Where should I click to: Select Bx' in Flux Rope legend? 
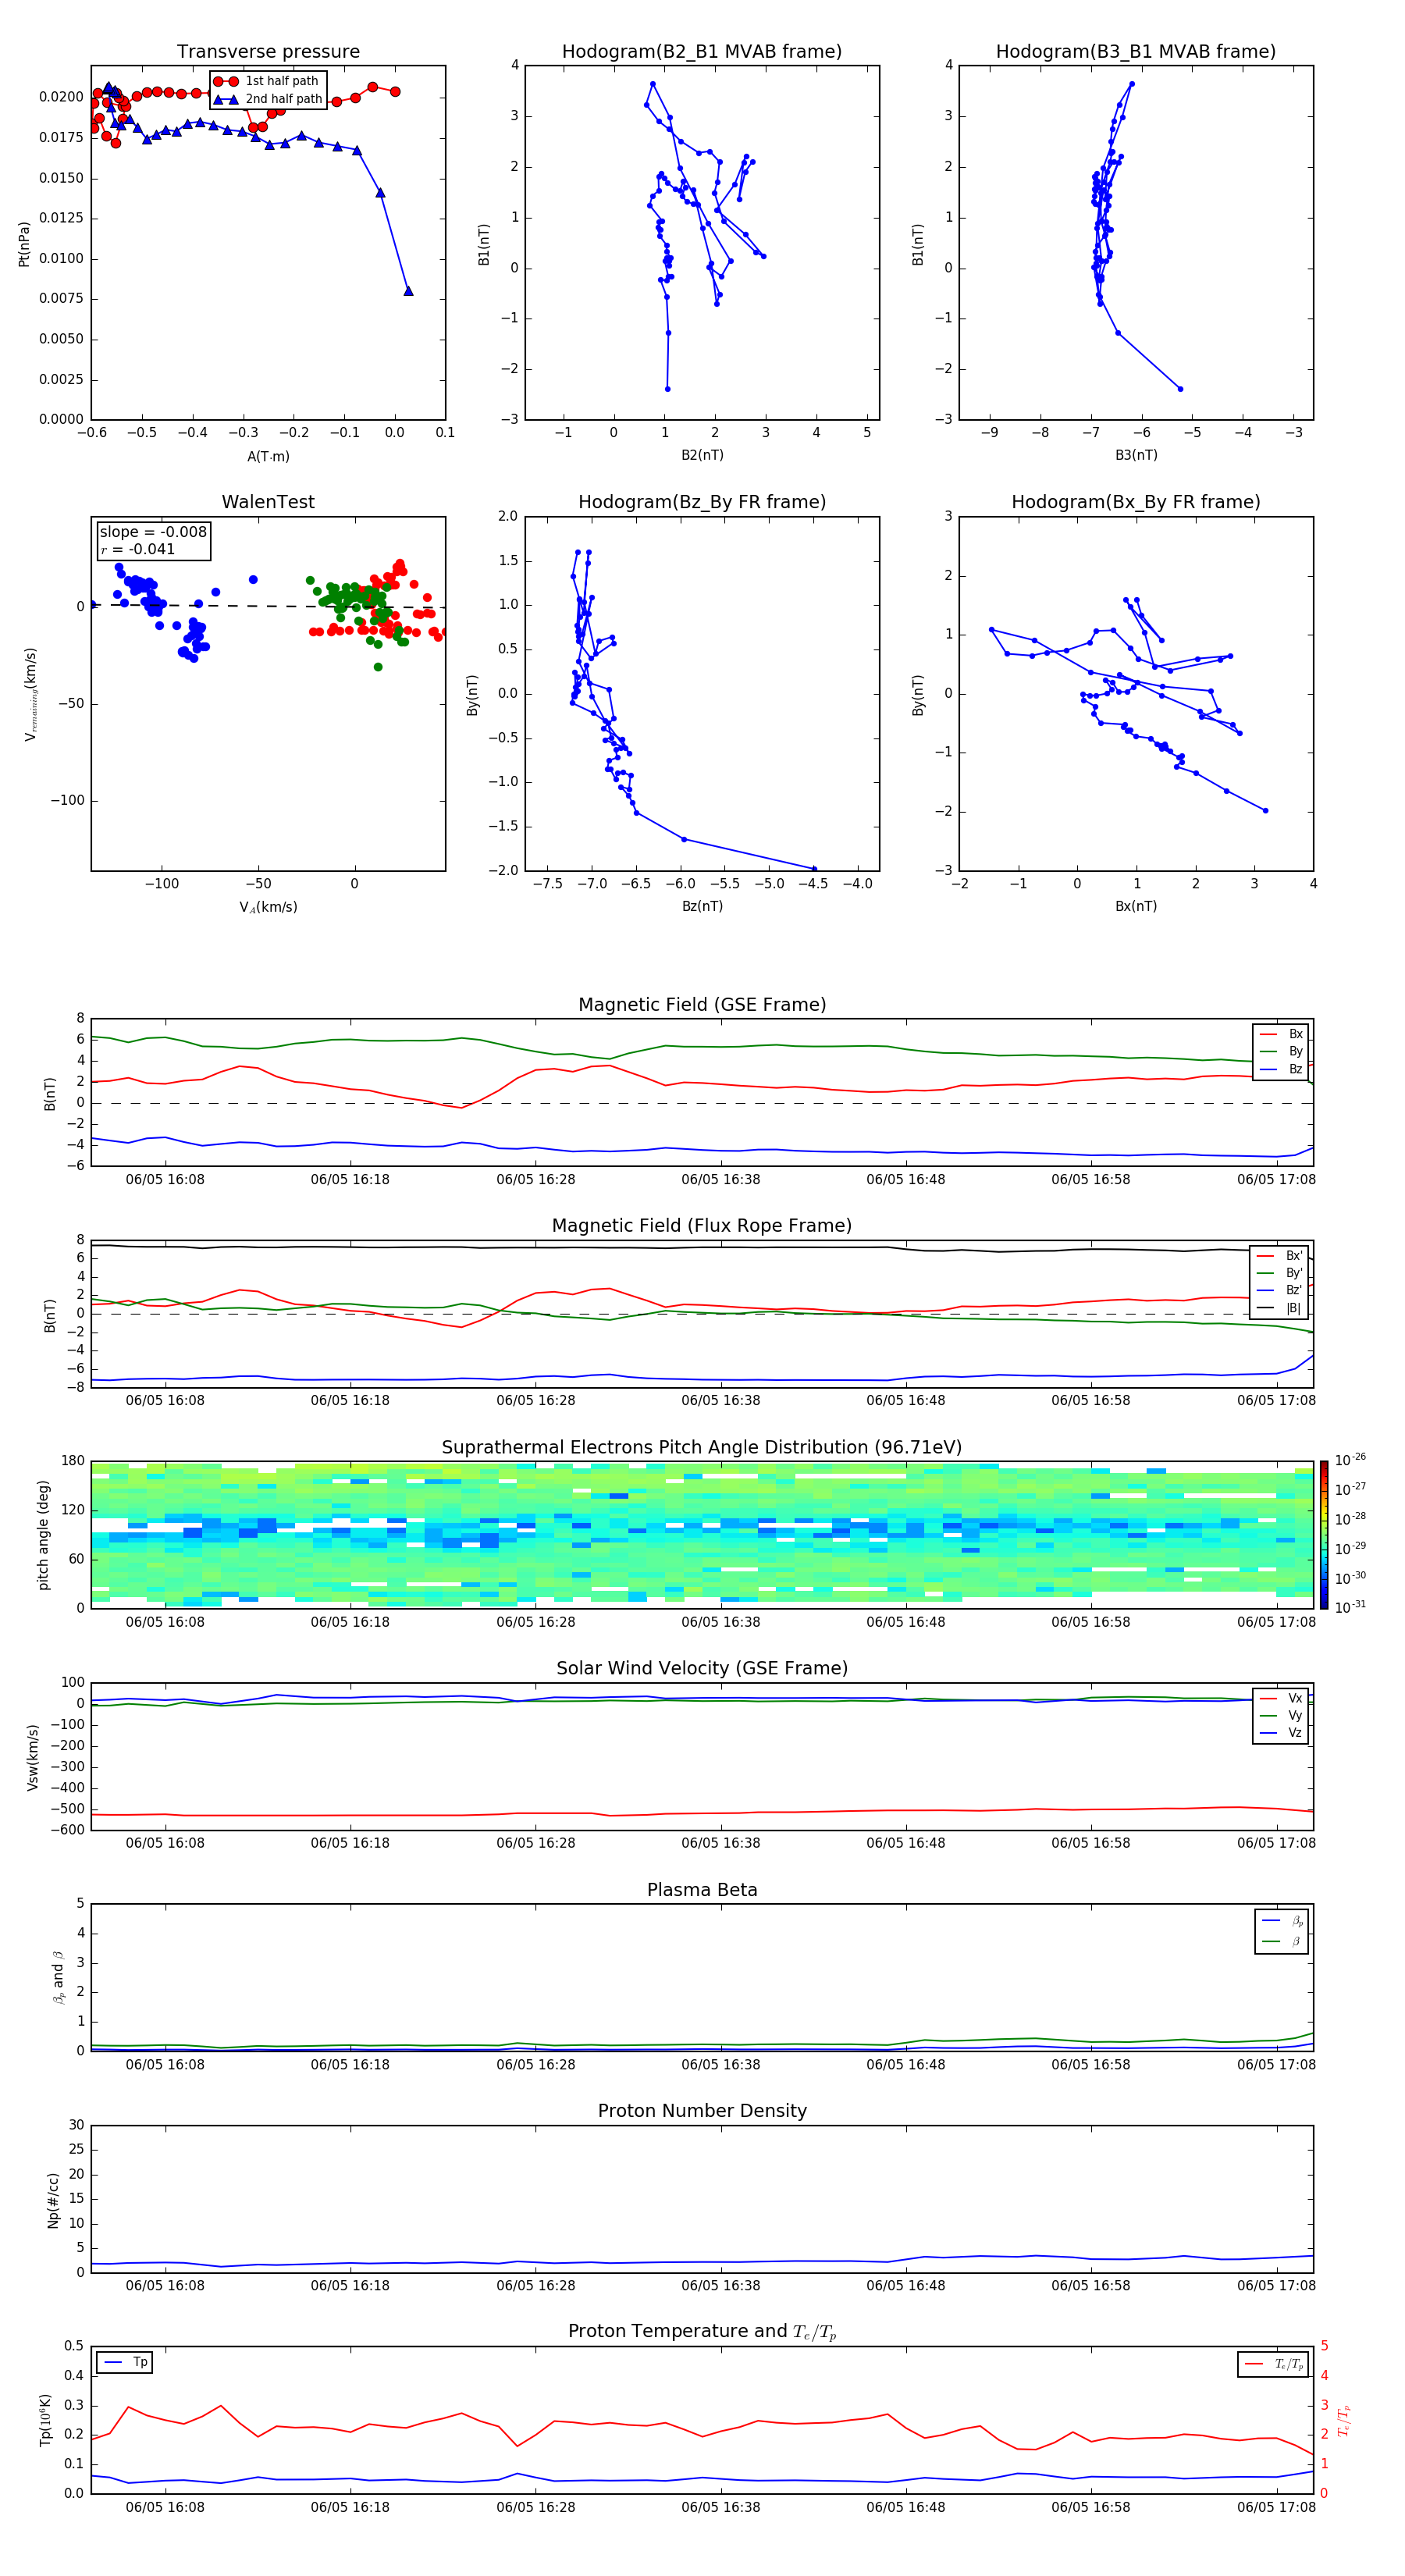click(x=1280, y=1256)
